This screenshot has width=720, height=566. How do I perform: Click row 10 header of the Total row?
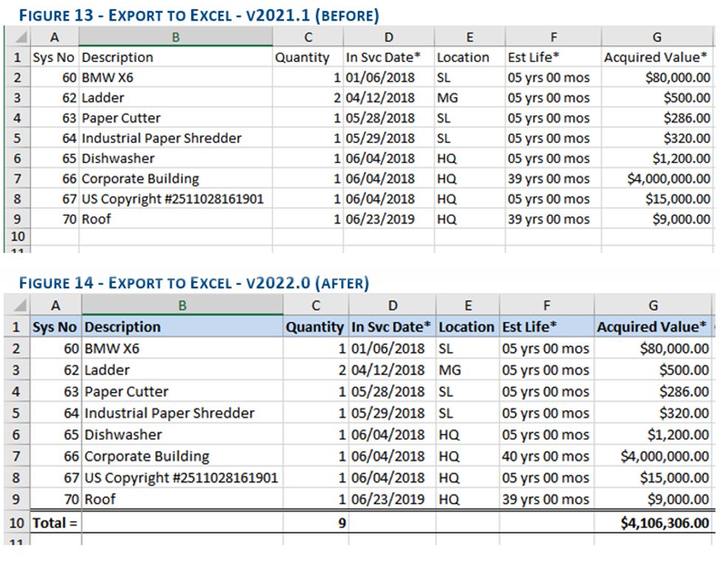point(17,523)
